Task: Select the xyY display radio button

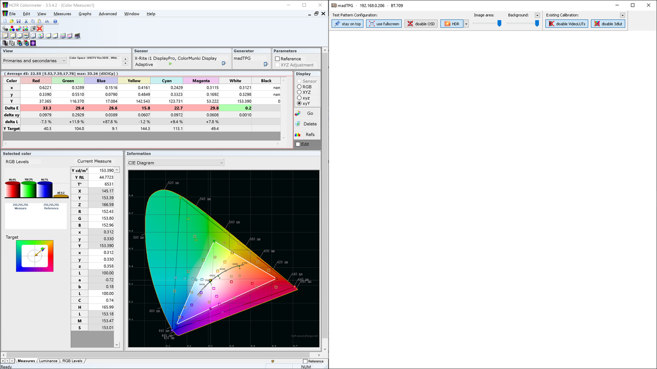Action: [299, 104]
